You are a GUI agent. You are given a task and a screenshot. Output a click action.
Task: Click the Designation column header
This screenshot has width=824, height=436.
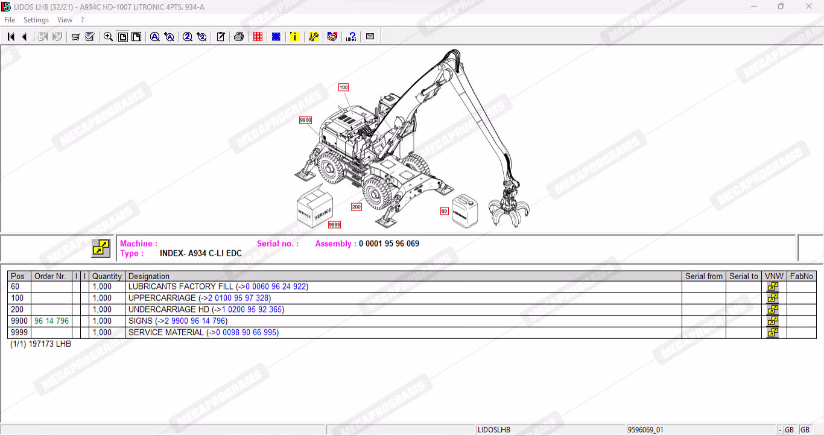404,276
